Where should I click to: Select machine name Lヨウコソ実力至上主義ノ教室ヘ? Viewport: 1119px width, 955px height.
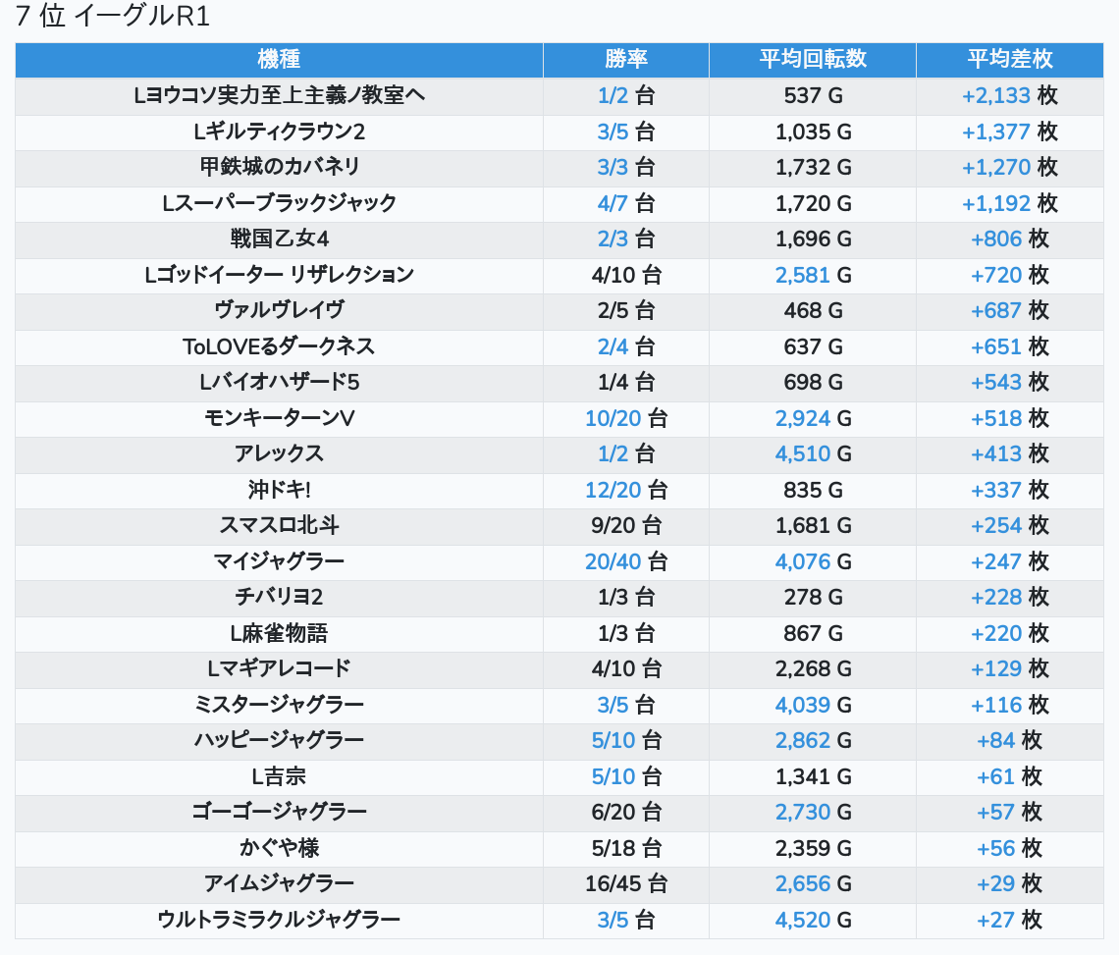(279, 95)
